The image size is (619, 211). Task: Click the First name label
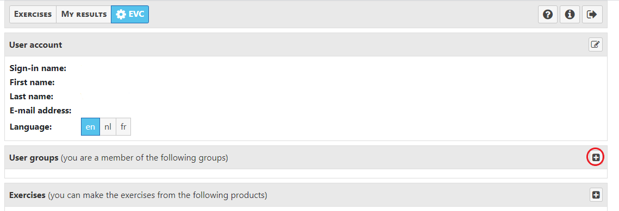[x=32, y=82]
